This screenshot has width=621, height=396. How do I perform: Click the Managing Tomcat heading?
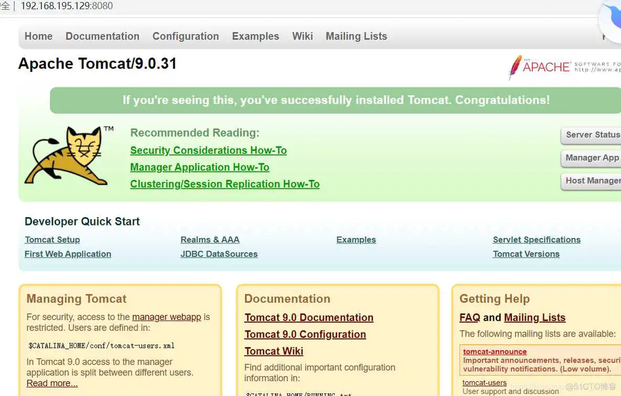tap(77, 299)
